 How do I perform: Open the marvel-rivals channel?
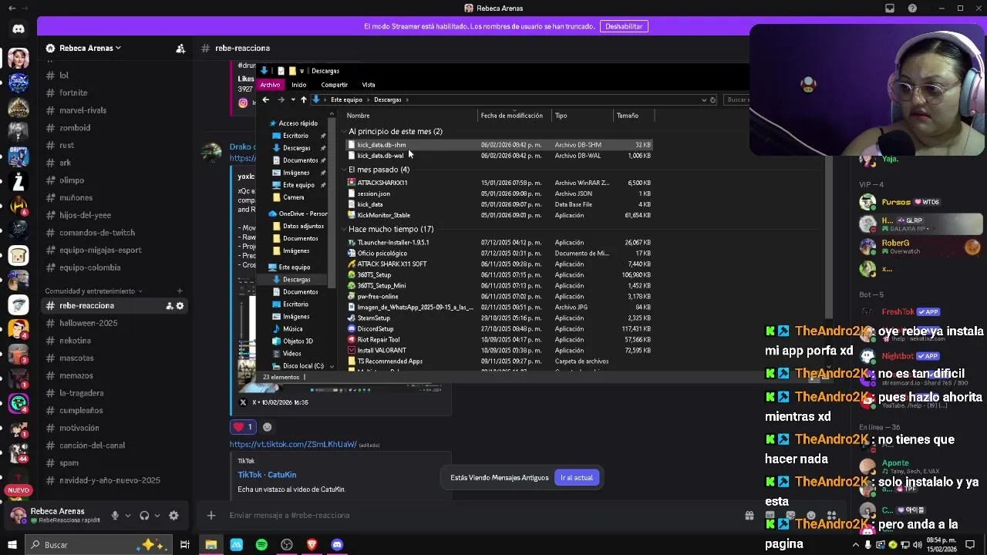[83, 110]
